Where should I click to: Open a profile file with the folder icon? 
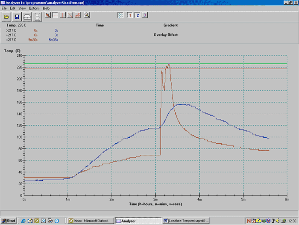tap(6, 17)
